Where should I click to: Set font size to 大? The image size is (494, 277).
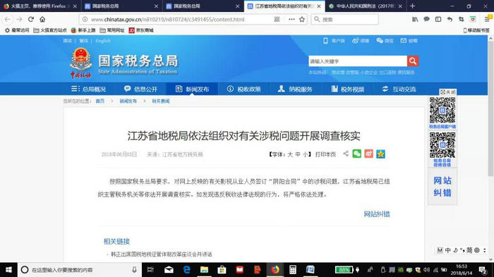point(290,154)
